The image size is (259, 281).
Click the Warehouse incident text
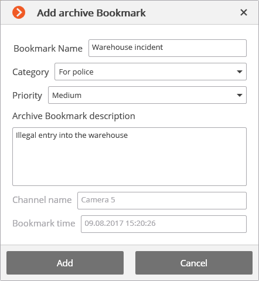click(127, 48)
